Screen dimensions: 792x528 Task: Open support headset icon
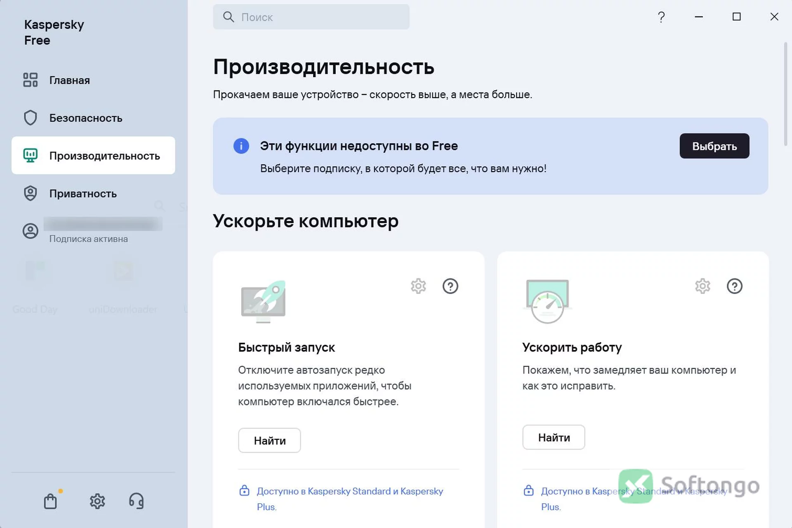point(136,501)
